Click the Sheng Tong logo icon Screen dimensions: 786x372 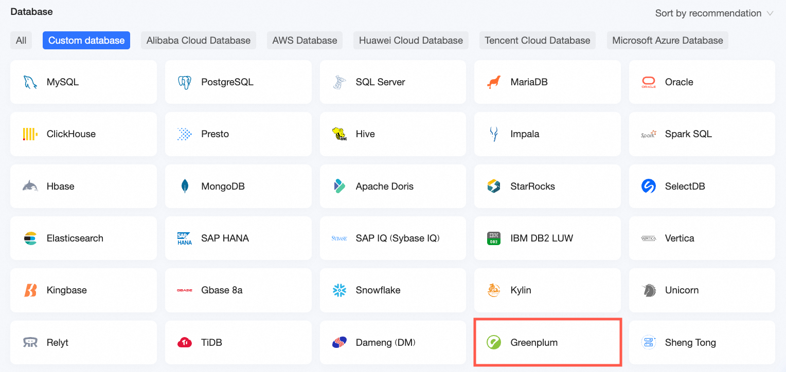[x=649, y=343]
